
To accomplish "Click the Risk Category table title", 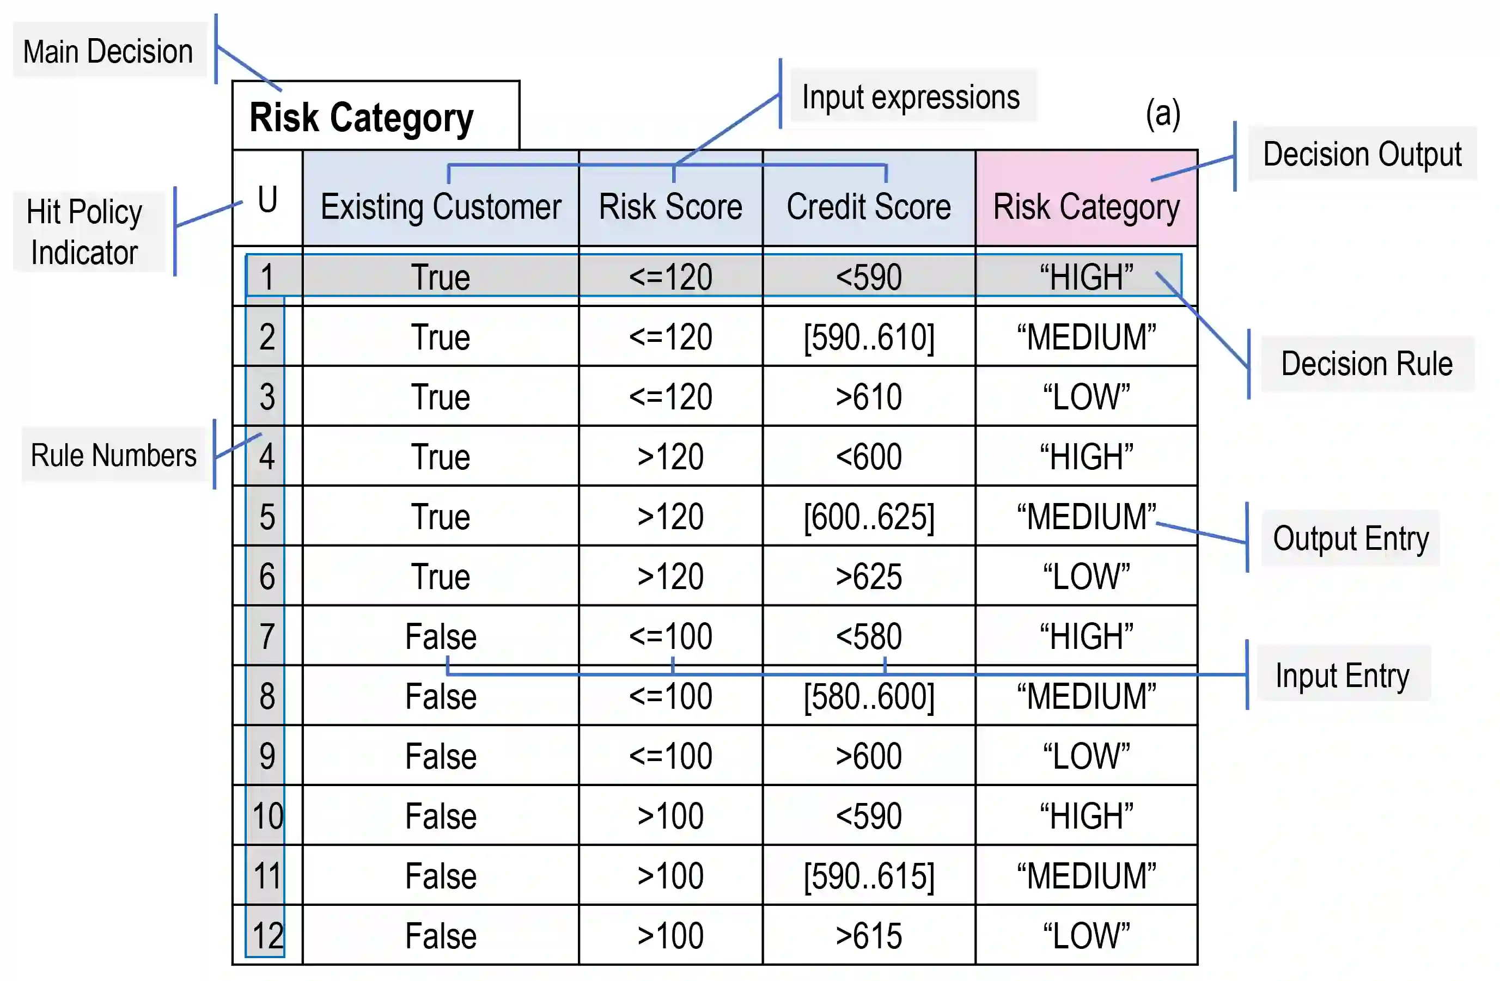I will click(361, 118).
